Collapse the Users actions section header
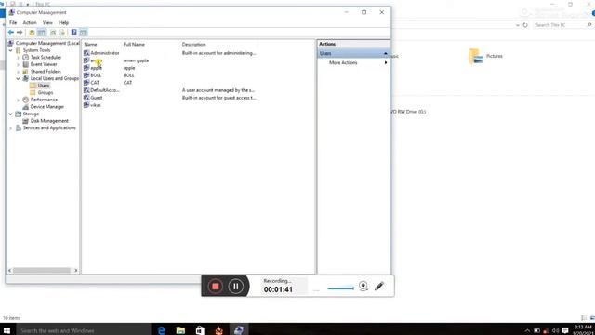The image size is (595, 335). tap(386, 54)
